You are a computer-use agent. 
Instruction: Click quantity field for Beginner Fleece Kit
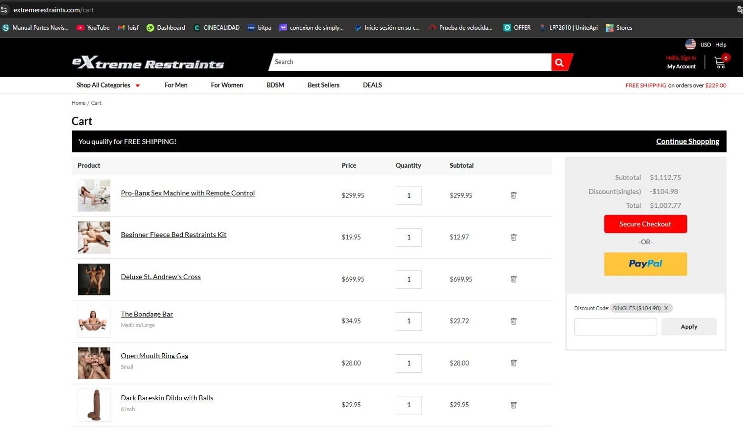[x=409, y=237]
